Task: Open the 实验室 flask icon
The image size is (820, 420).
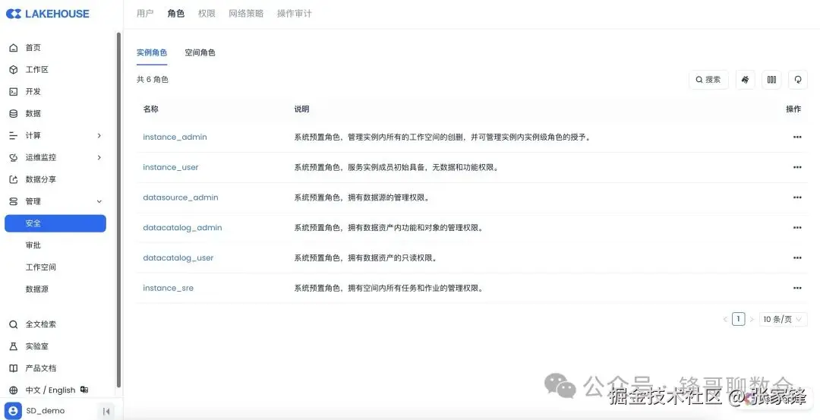Action: 14,346
